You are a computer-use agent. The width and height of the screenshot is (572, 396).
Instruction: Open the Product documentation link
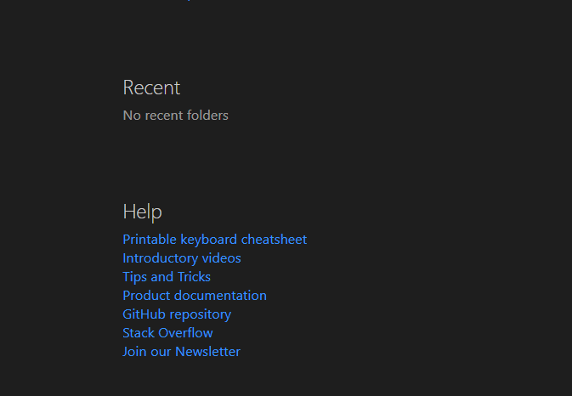click(195, 296)
